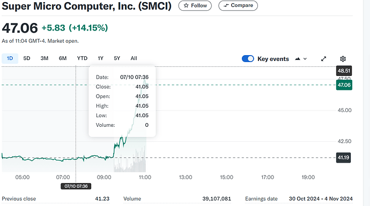This screenshot has height=206, width=370.
Task: Click the compare arrows icon
Action: (226, 5)
